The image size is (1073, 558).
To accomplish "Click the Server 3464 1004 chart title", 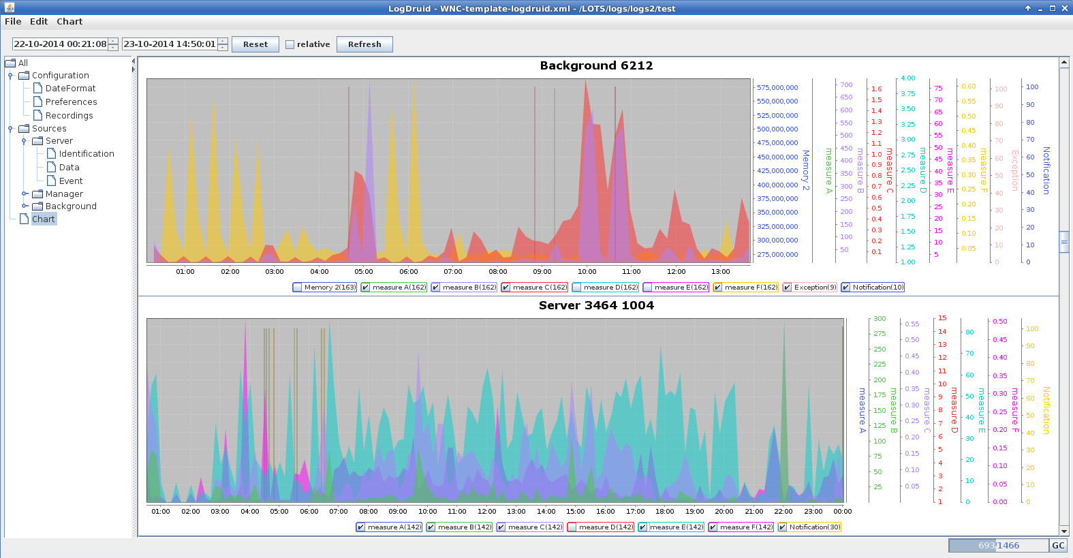I will click(x=596, y=306).
